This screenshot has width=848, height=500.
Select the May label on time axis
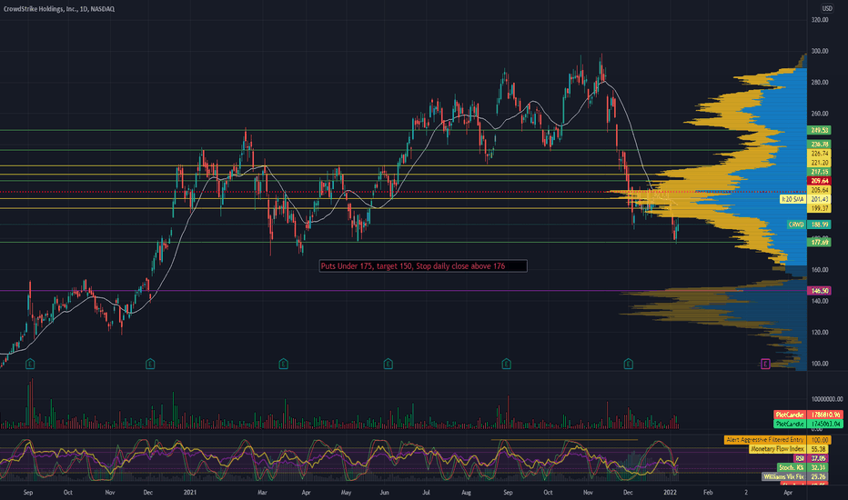click(346, 493)
